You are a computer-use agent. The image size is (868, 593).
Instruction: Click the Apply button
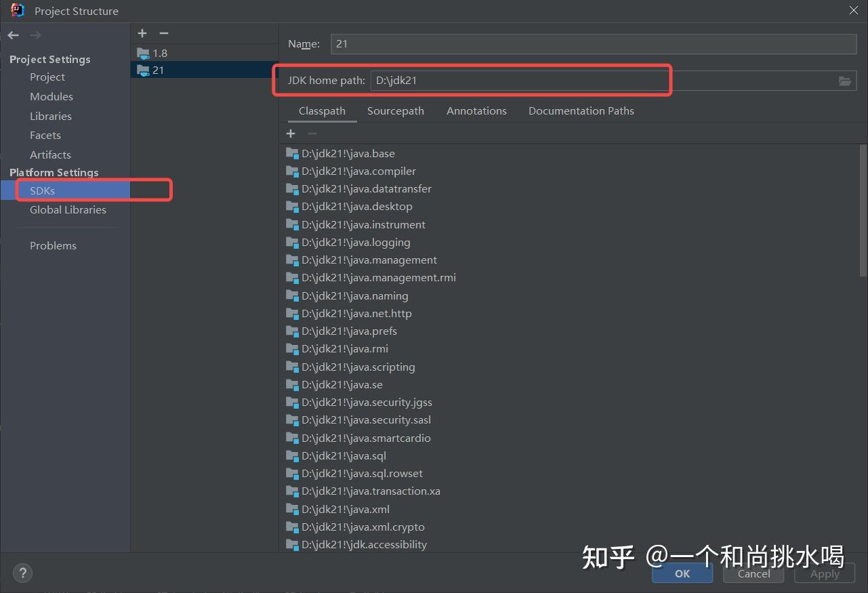coord(824,573)
